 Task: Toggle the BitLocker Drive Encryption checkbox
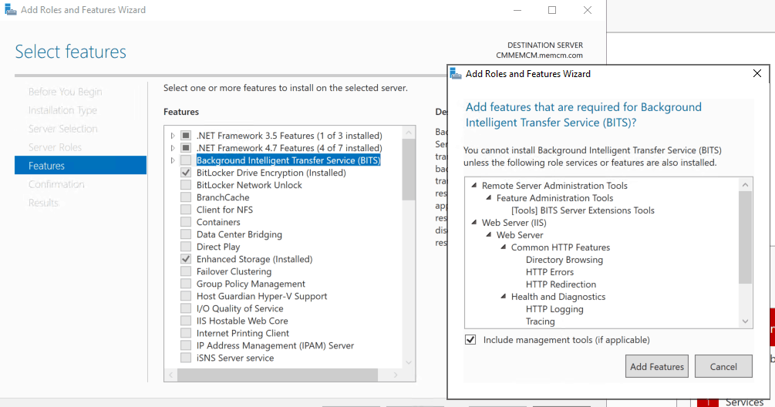pos(186,173)
